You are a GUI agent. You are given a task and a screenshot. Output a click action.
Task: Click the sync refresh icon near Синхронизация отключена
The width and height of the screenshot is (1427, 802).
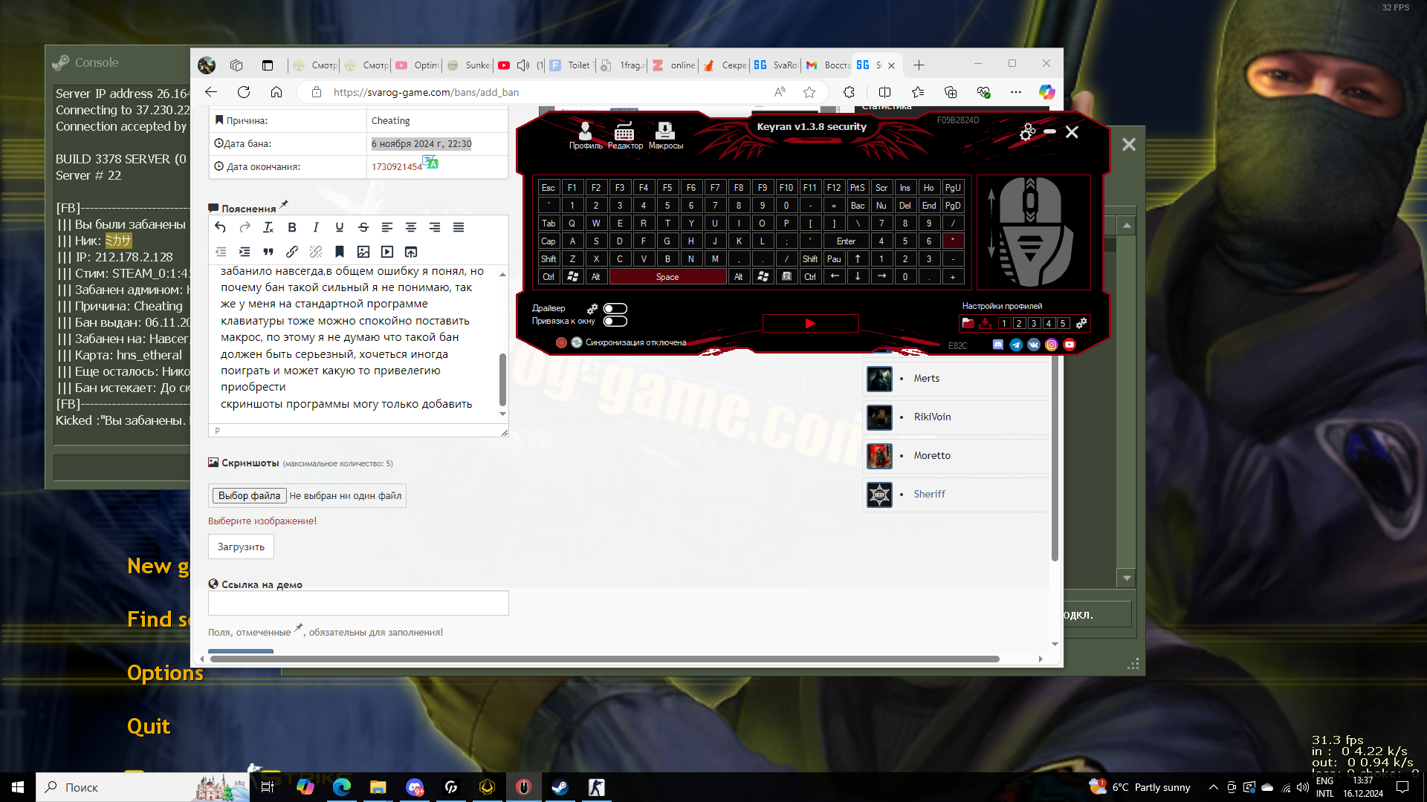(577, 342)
